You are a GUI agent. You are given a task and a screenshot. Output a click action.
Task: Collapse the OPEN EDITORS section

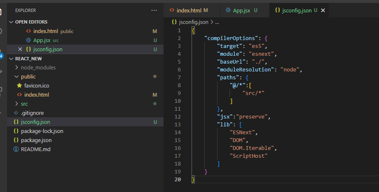pyautogui.click(x=85, y=22)
